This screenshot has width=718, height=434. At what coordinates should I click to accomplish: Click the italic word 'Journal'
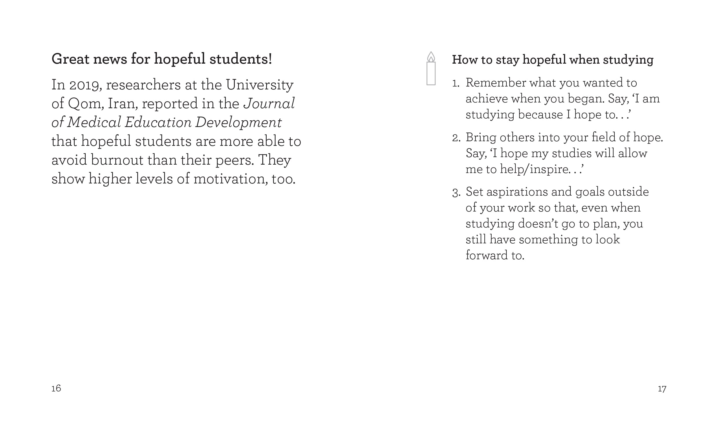pos(269,103)
